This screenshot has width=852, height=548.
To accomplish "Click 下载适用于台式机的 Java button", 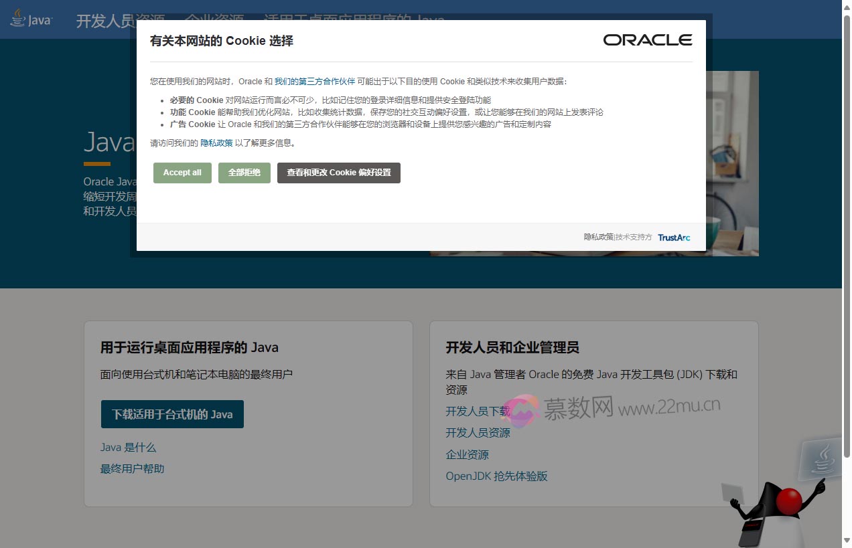I will coord(172,414).
